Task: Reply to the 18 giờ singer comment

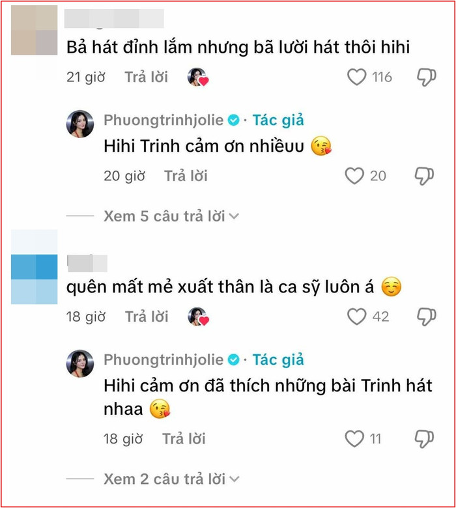Action: (147, 317)
